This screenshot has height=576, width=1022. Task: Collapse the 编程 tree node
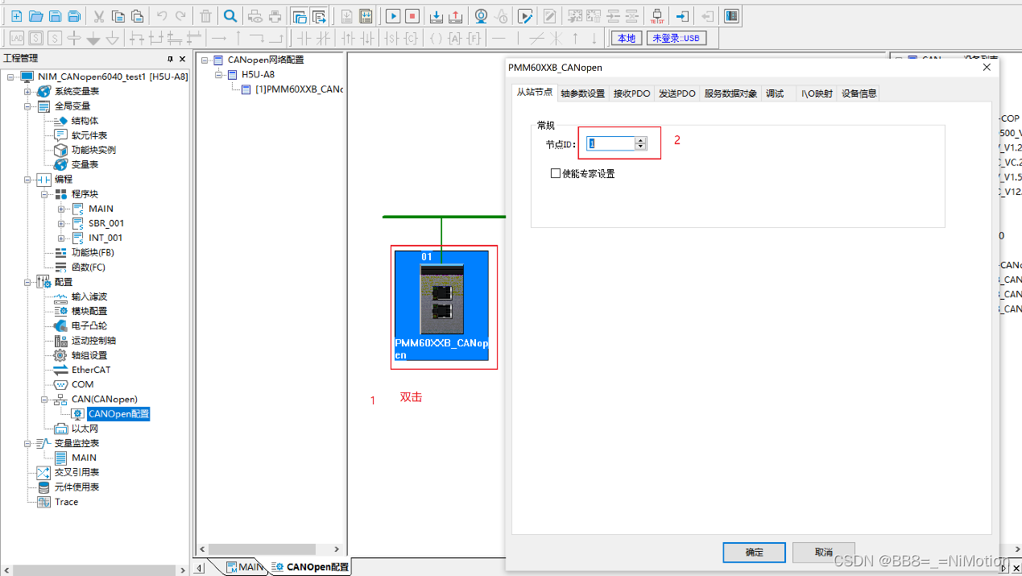pyautogui.click(x=27, y=179)
